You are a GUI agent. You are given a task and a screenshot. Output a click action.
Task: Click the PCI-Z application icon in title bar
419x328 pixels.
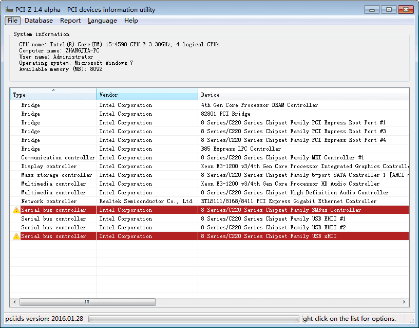click(x=9, y=10)
